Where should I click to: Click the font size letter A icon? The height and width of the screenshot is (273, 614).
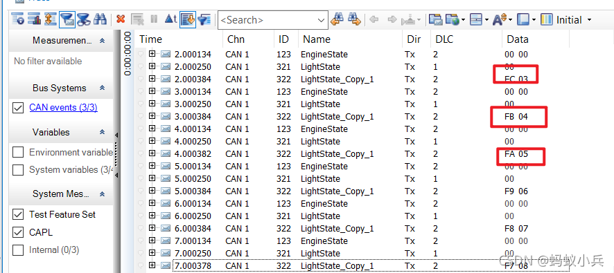coord(500,19)
